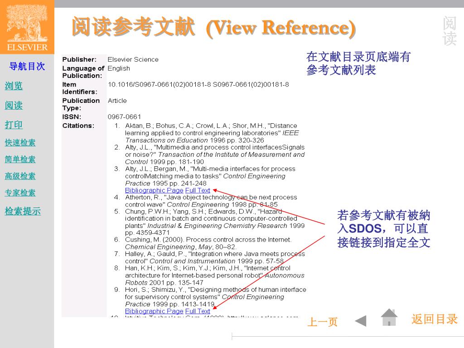Click 返回目录 to return to contents

(x=435, y=319)
